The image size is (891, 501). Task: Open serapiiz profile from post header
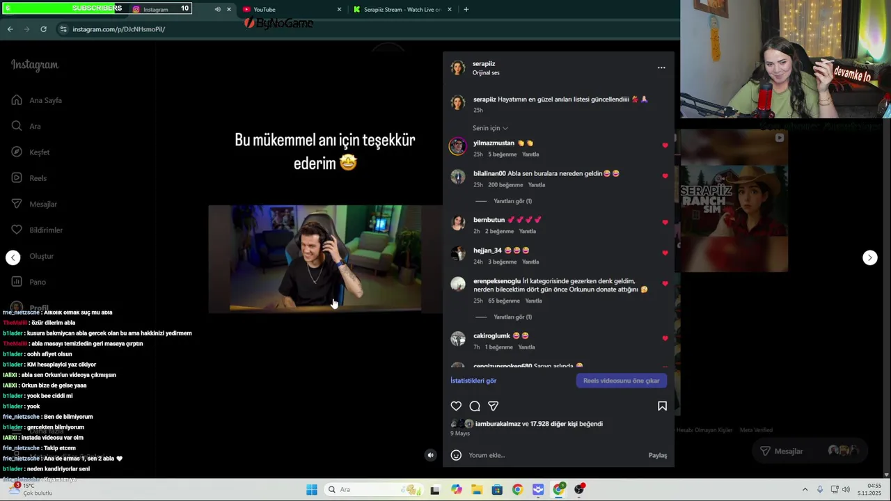484,64
